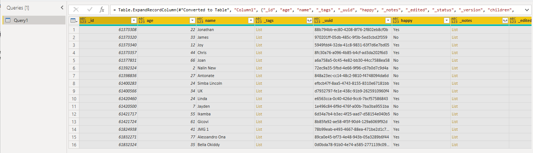Open the table menu icon at grid corner
The height and width of the screenshot is (153, 533).
(74, 21)
